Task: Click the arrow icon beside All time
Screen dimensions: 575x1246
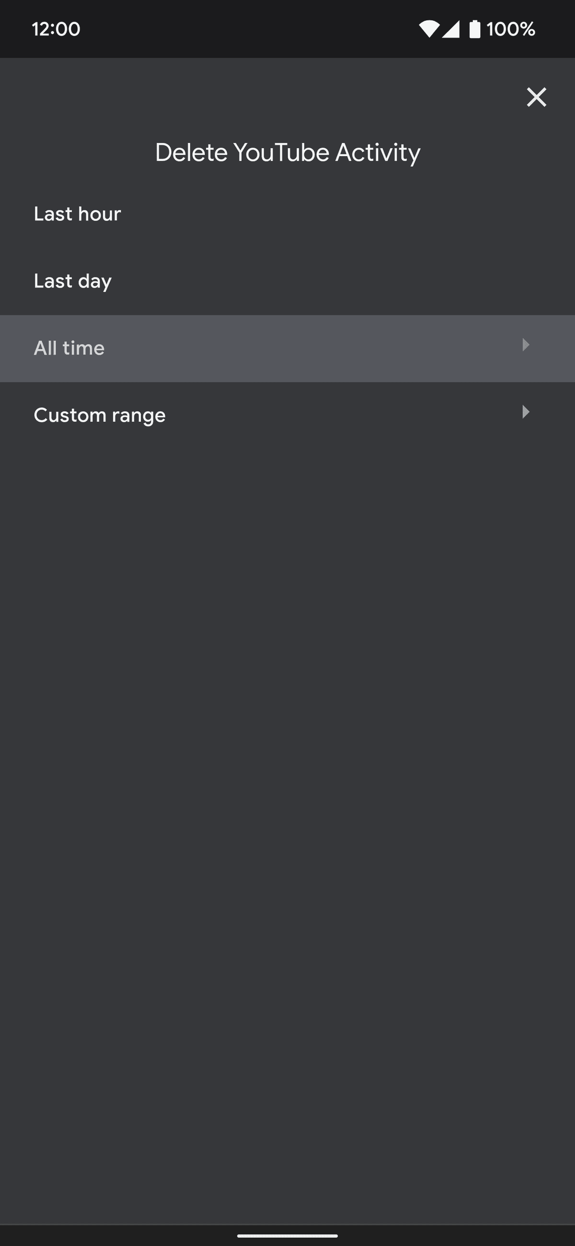Action: point(525,345)
